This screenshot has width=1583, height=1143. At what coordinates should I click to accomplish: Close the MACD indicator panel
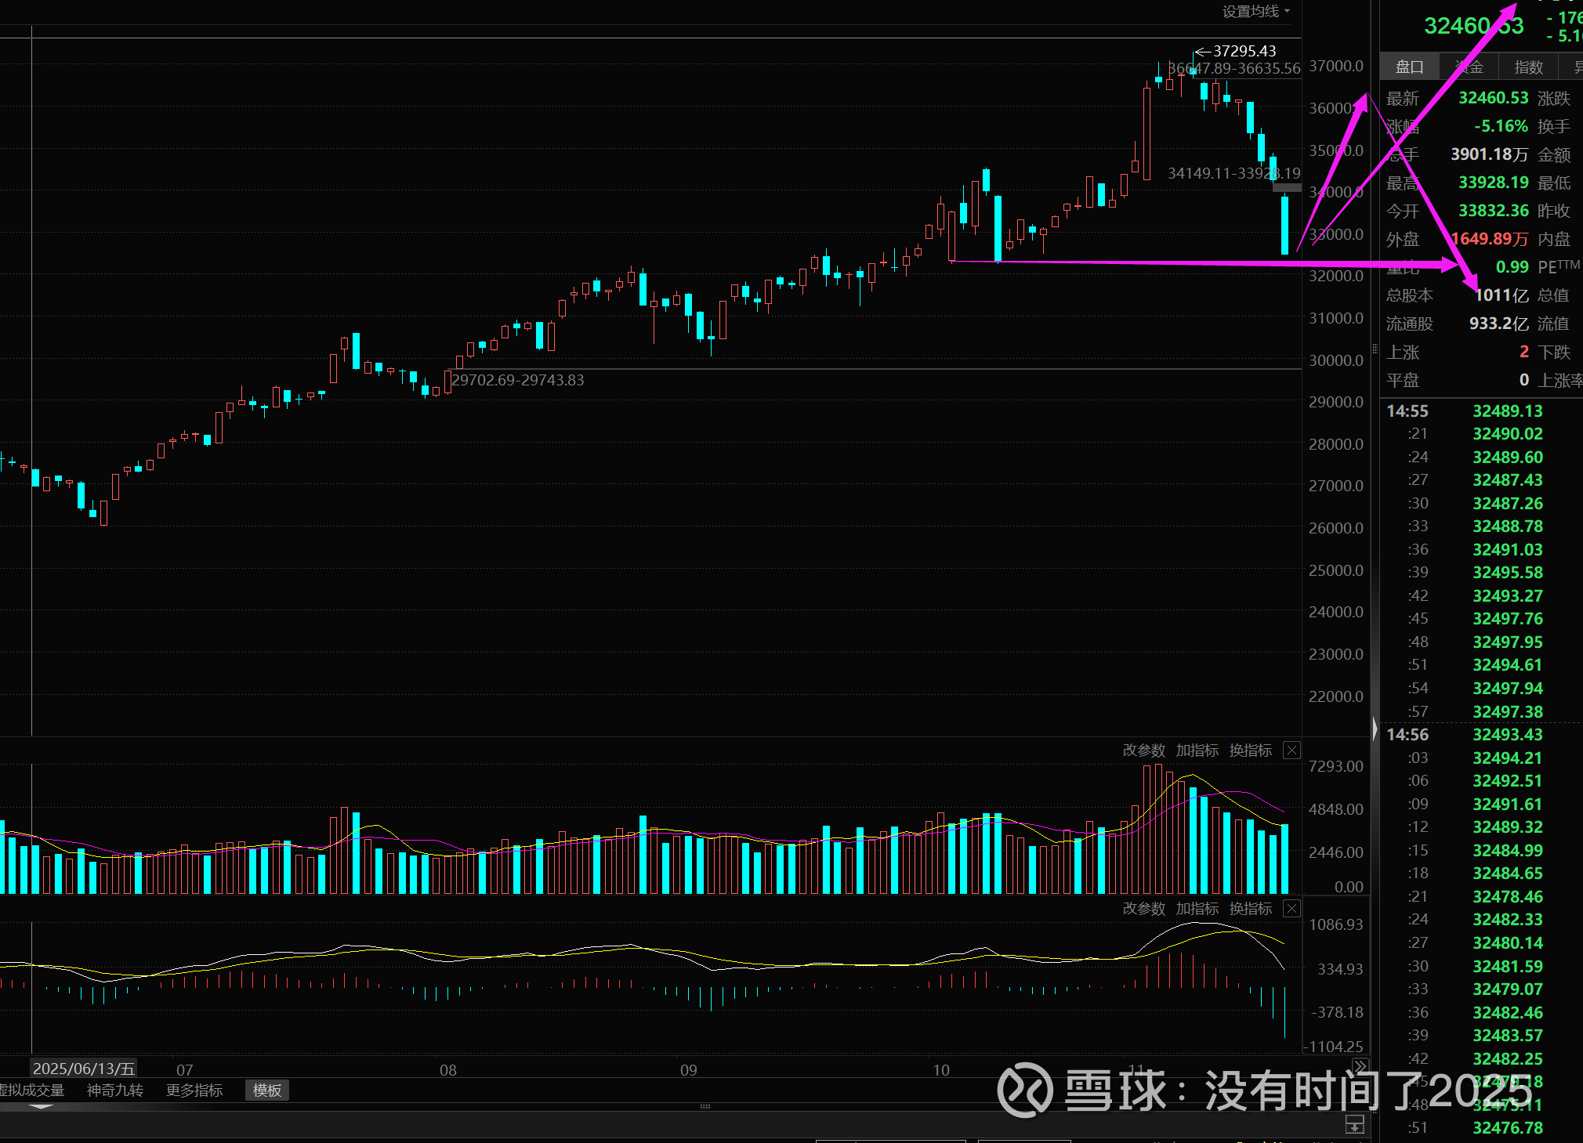(1291, 909)
